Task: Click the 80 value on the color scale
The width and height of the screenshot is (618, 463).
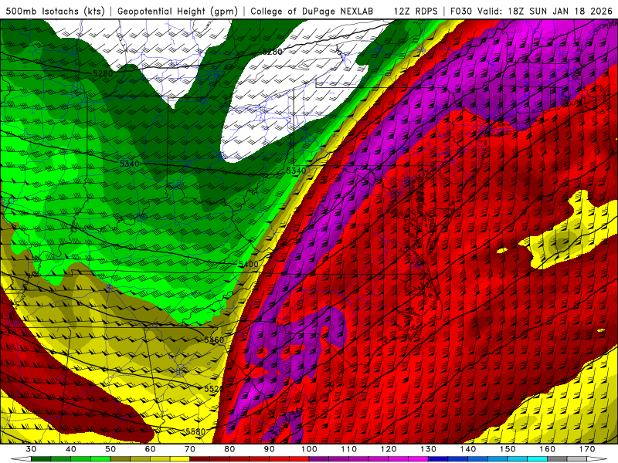Action: click(229, 449)
